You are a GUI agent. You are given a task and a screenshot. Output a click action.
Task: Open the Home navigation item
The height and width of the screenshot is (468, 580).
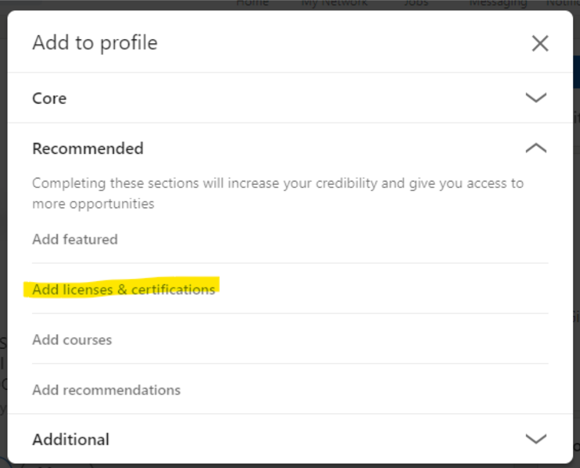252,3
